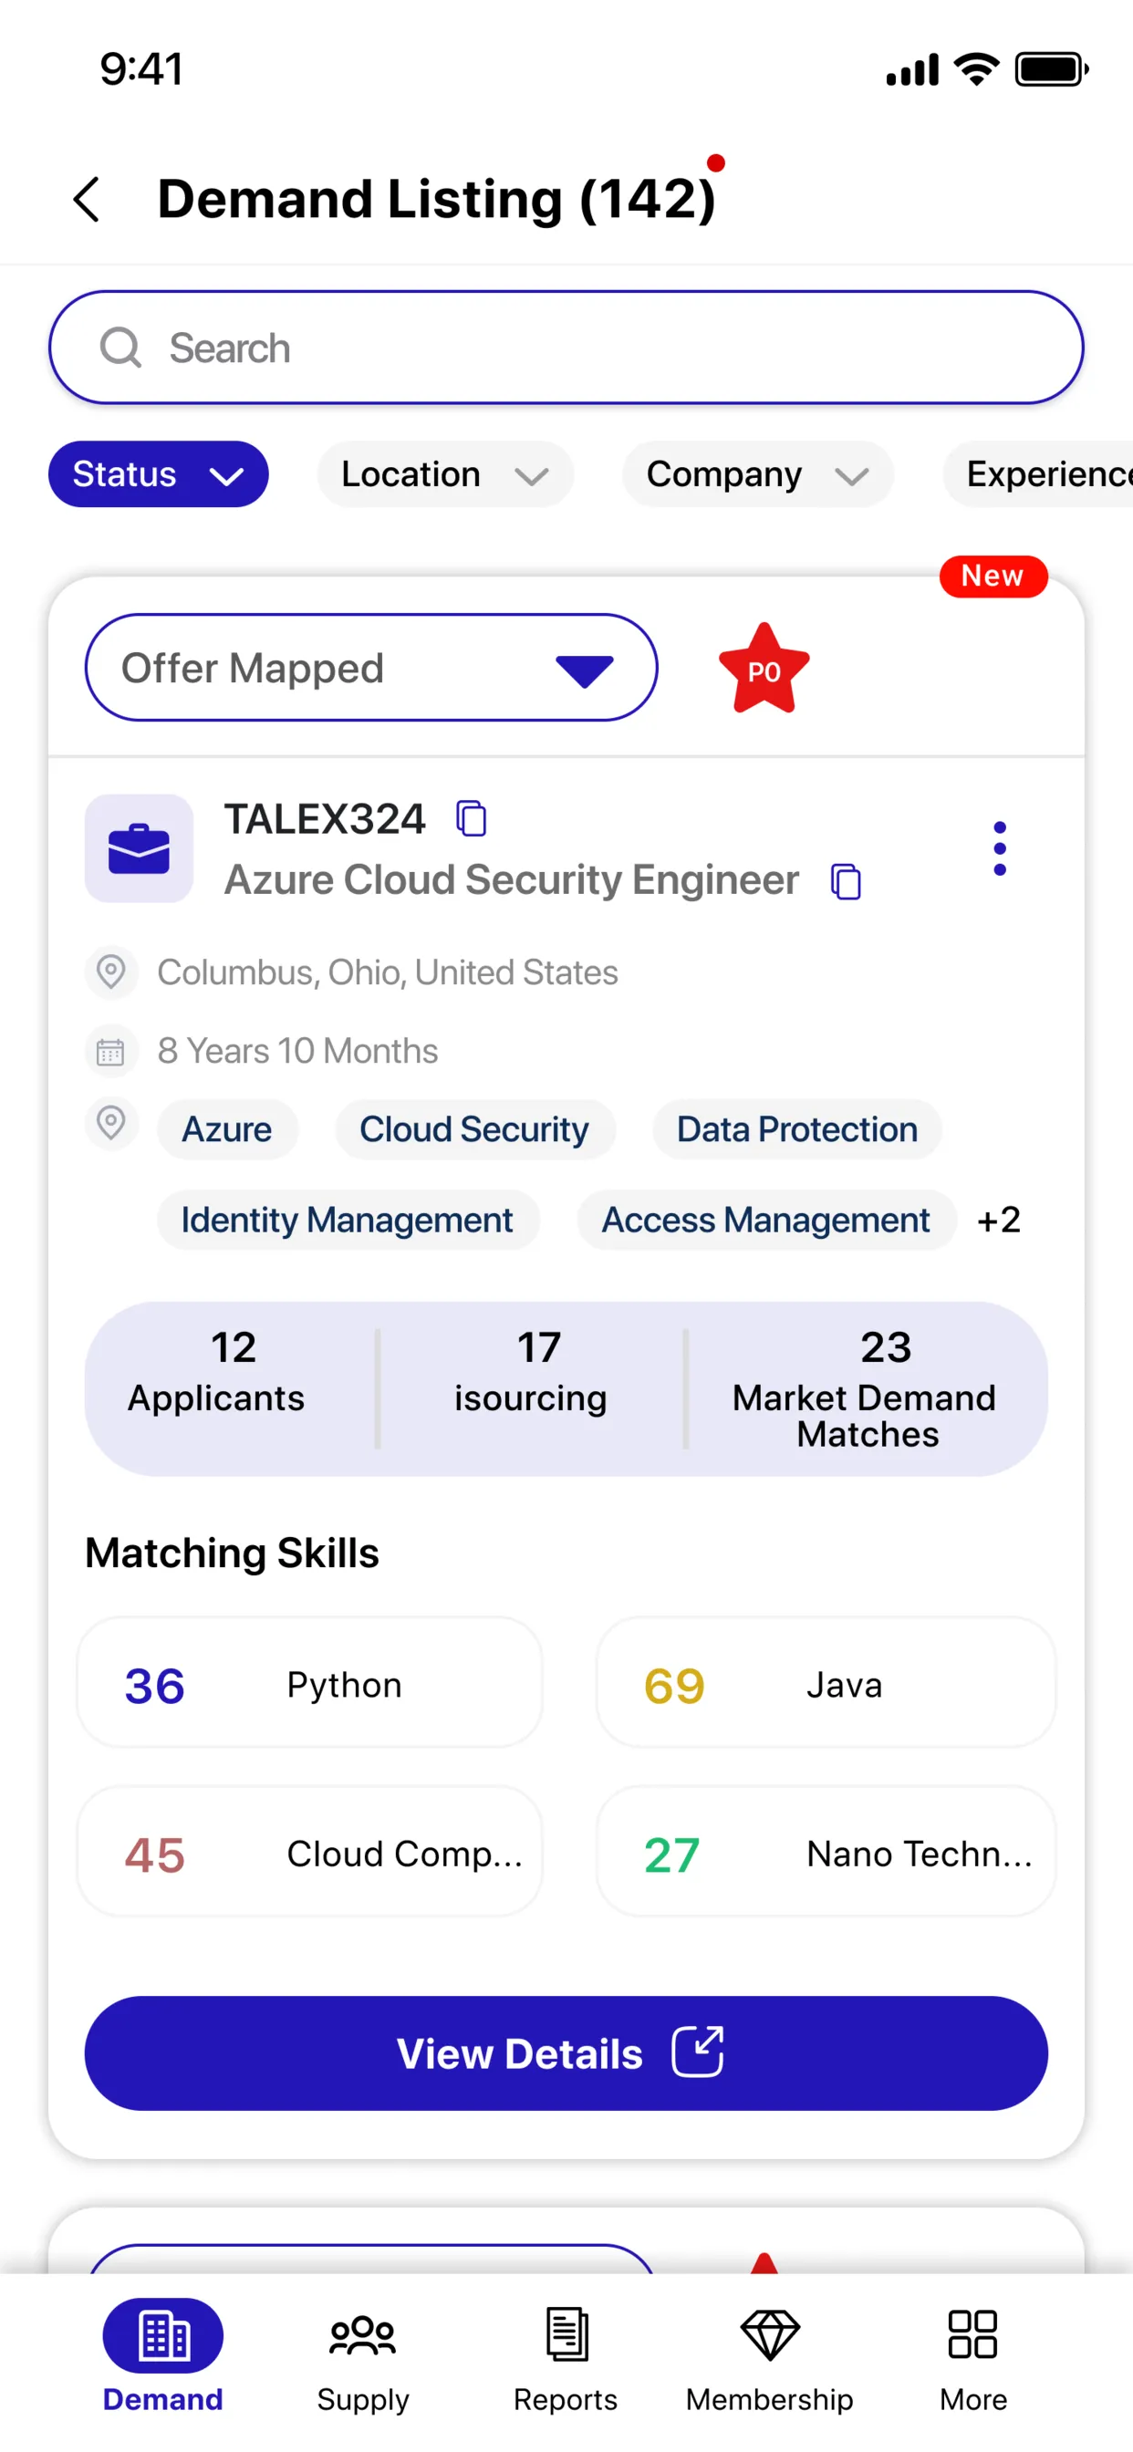
Task: Open the 23 Market Demand Matches
Action: coord(865,1388)
